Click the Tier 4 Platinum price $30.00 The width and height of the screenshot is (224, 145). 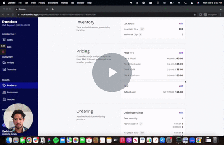coord(179,75)
